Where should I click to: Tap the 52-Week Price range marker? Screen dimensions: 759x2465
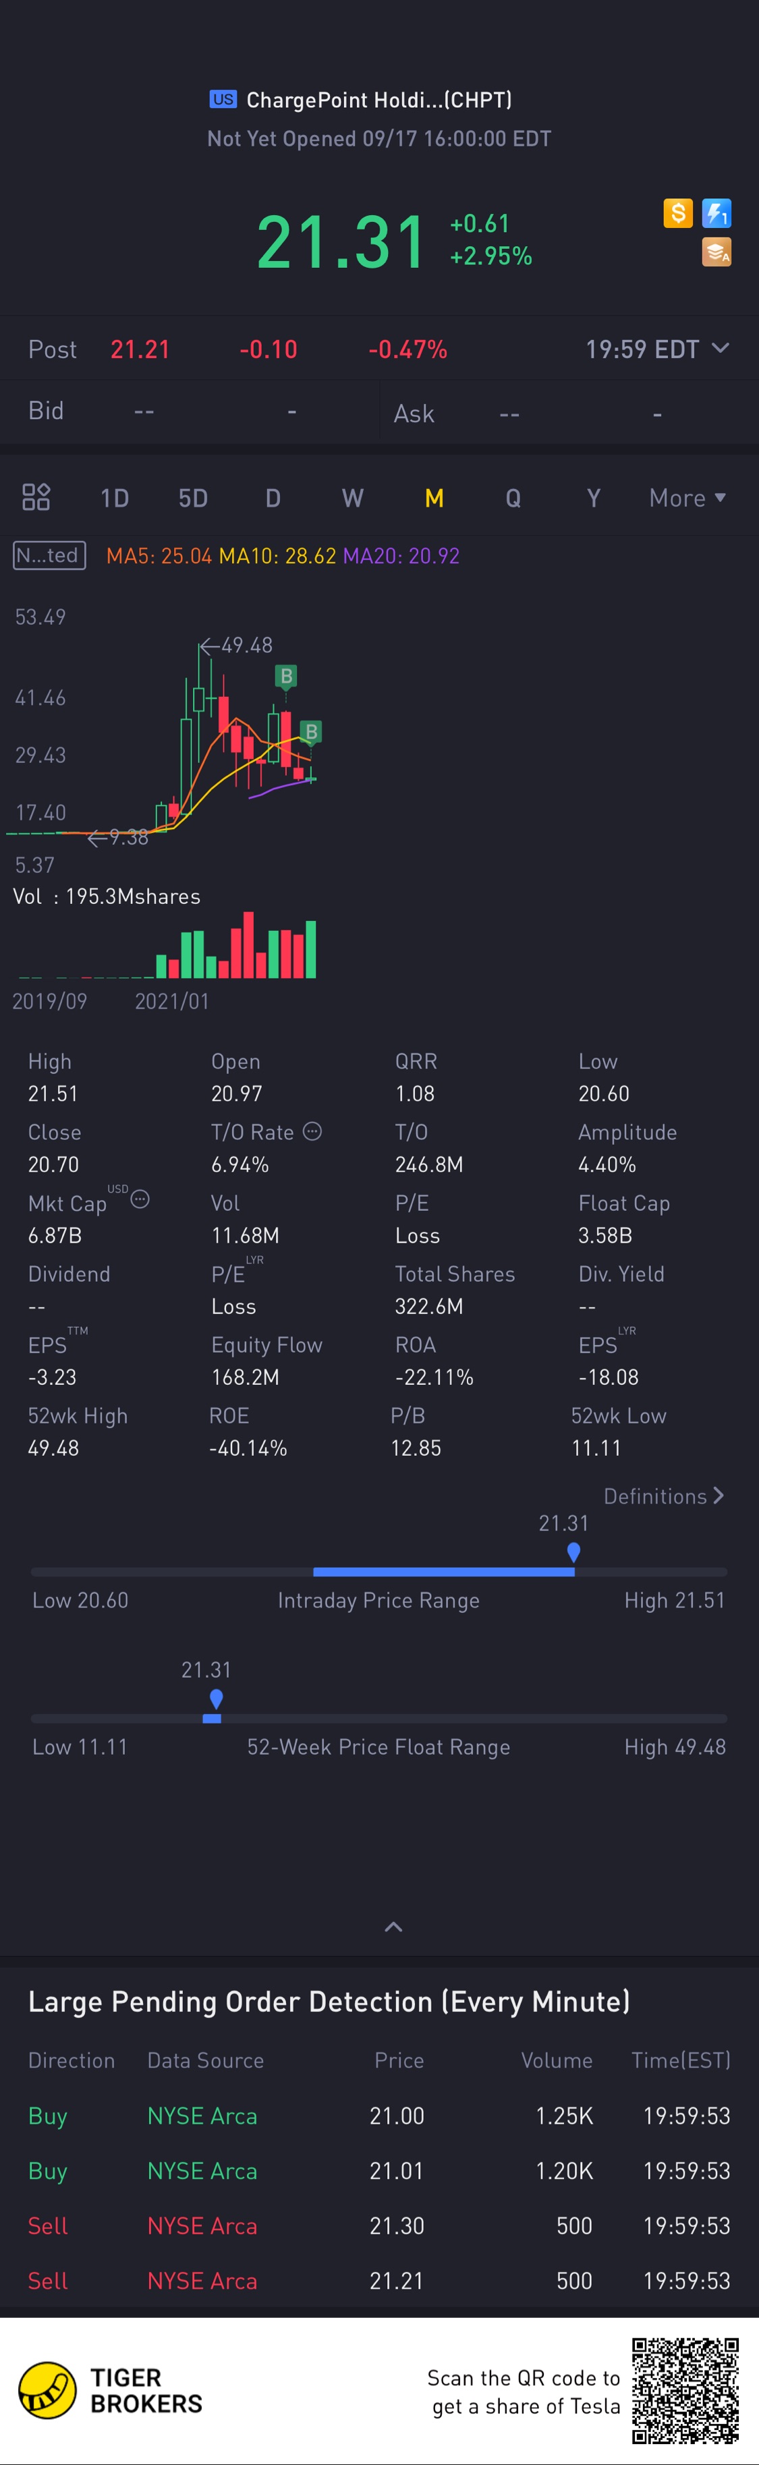tap(217, 1699)
